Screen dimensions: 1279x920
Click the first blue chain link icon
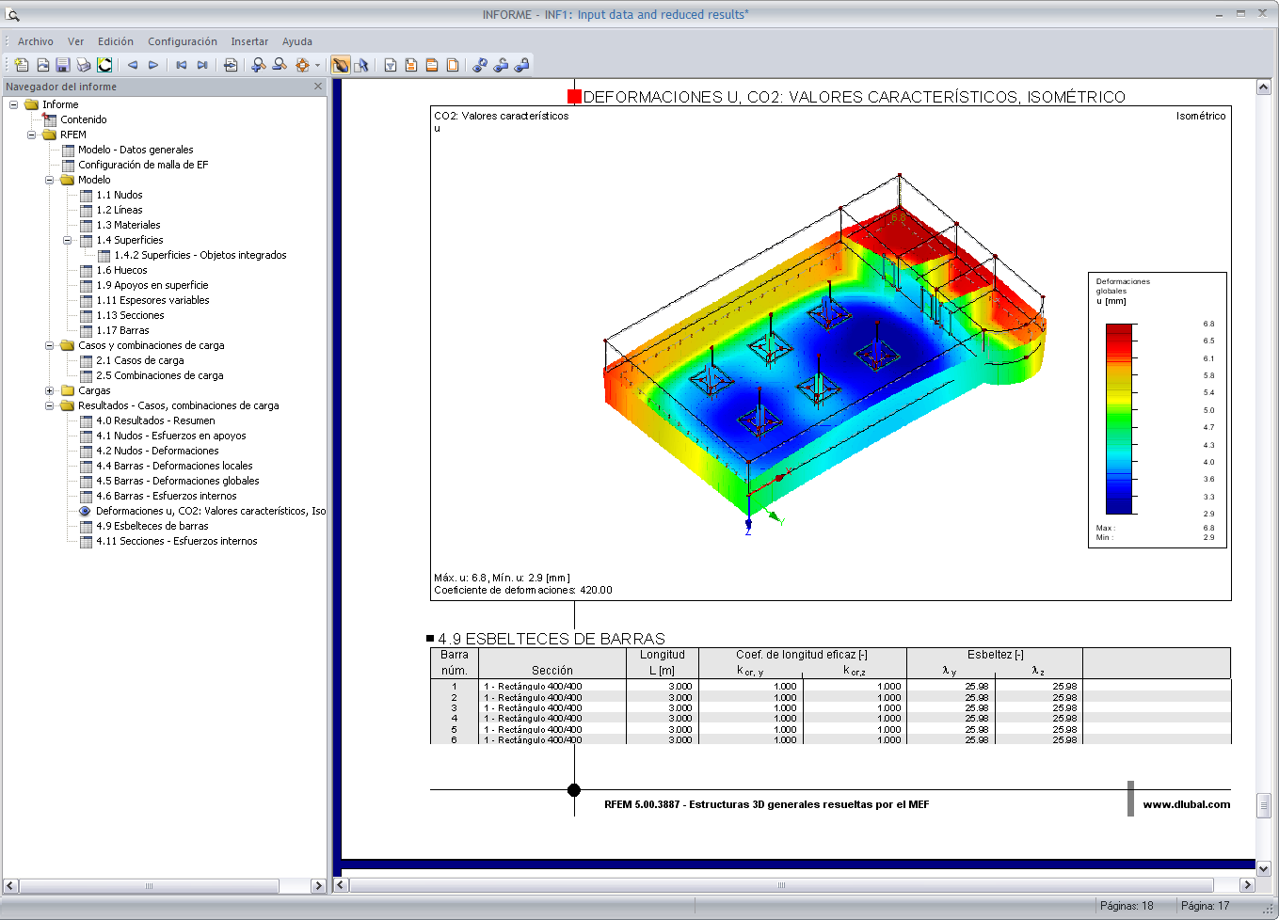click(x=480, y=65)
